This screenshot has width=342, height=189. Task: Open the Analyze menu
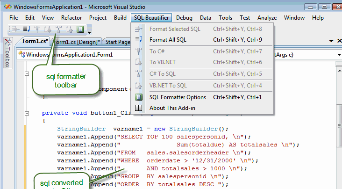click(x=267, y=18)
